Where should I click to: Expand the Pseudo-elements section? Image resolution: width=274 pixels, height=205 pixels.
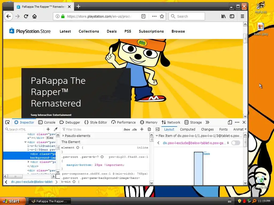click(63, 136)
